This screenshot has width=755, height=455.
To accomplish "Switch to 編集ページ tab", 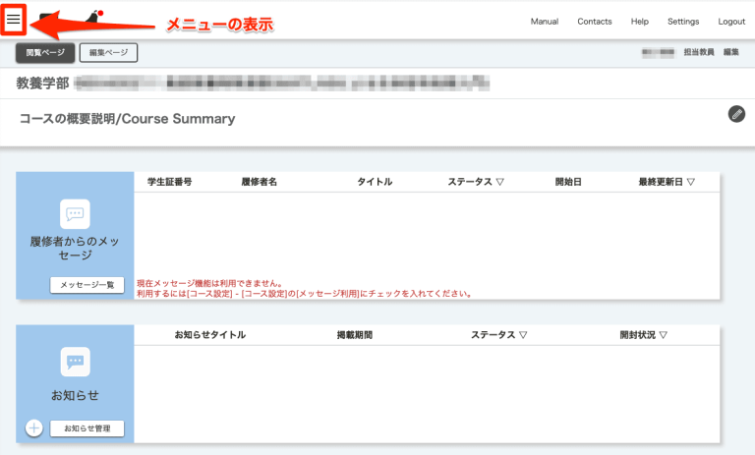I will point(108,53).
